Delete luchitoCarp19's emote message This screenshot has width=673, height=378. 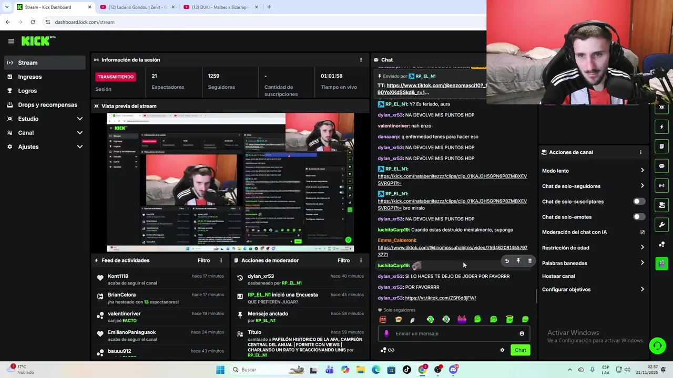530,261
